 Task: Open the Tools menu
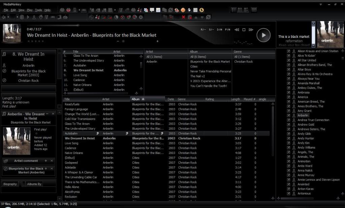point(38,10)
